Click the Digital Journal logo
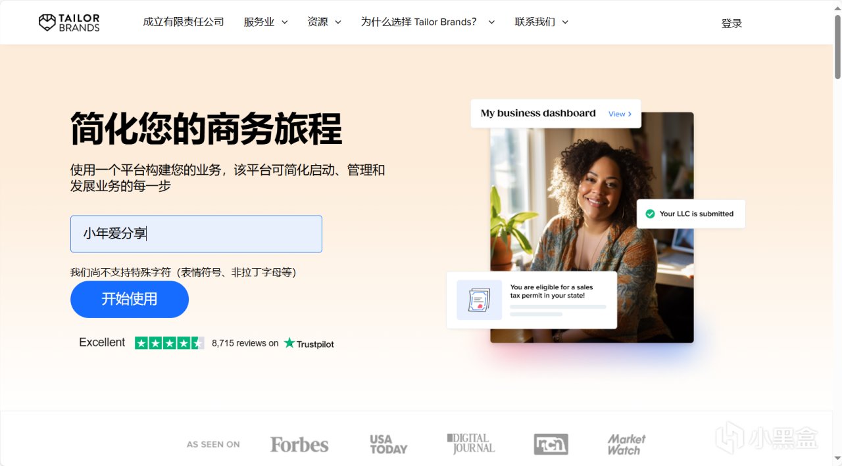 [x=470, y=444]
